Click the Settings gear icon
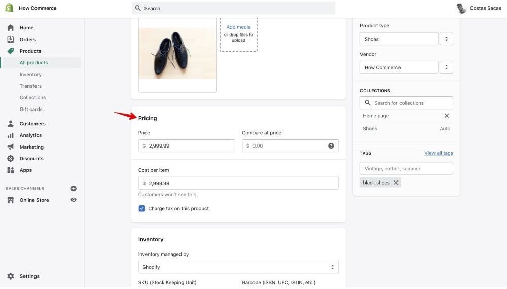 coord(10,276)
